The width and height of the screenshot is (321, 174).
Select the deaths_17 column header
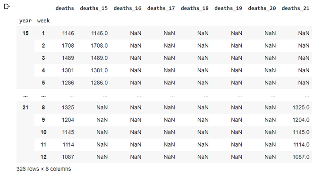tap(161, 8)
